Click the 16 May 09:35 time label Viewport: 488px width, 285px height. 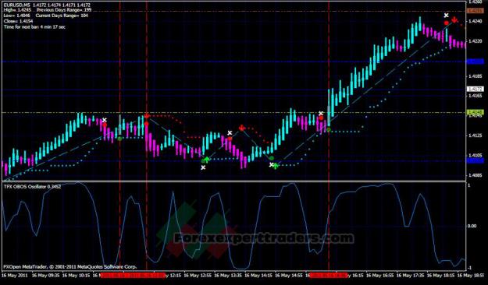click(x=45, y=276)
